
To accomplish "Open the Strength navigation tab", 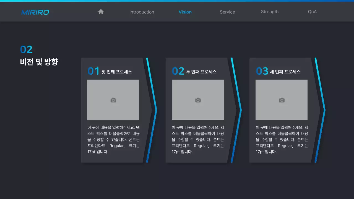I will (x=270, y=12).
